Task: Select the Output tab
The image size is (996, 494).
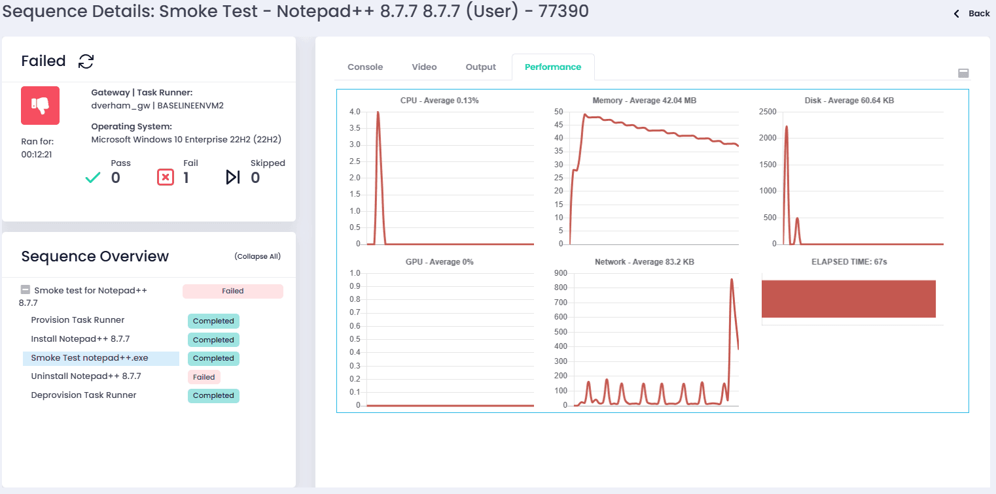Action: [x=481, y=67]
